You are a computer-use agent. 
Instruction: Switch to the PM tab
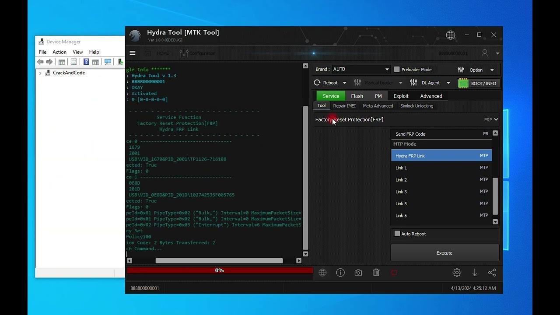(x=378, y=96)
